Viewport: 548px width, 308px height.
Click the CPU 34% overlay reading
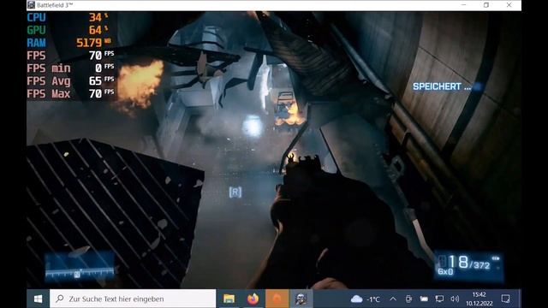coord(68,17)
